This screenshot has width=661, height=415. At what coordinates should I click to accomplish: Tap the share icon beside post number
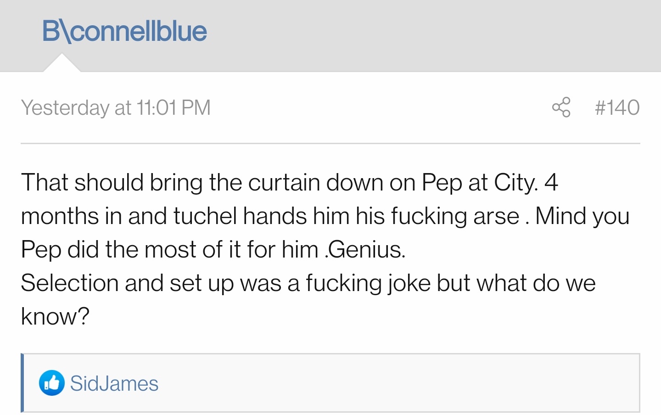561,107
